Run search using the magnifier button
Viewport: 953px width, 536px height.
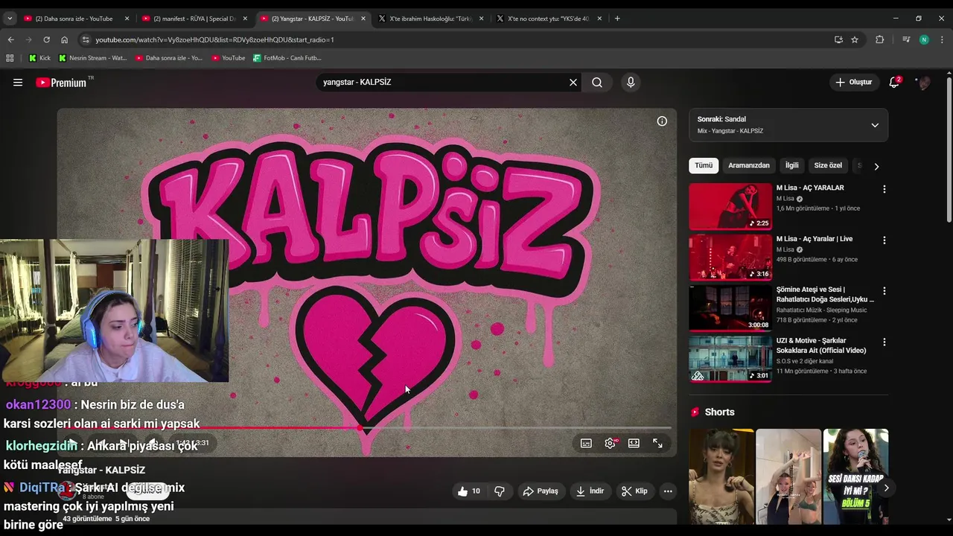click(x=597, y=83)
